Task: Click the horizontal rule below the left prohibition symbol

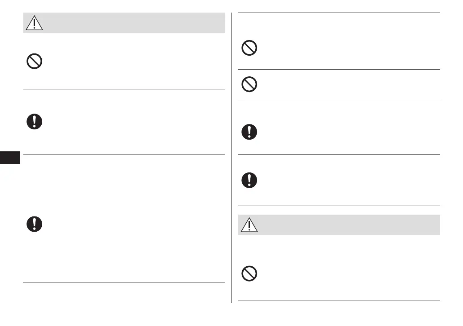Action: 124,89
